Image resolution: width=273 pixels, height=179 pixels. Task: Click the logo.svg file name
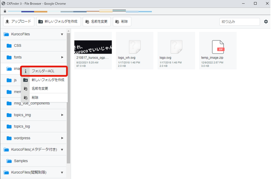[166, 58]
